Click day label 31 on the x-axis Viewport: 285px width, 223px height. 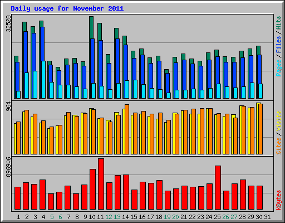[267, 217]
